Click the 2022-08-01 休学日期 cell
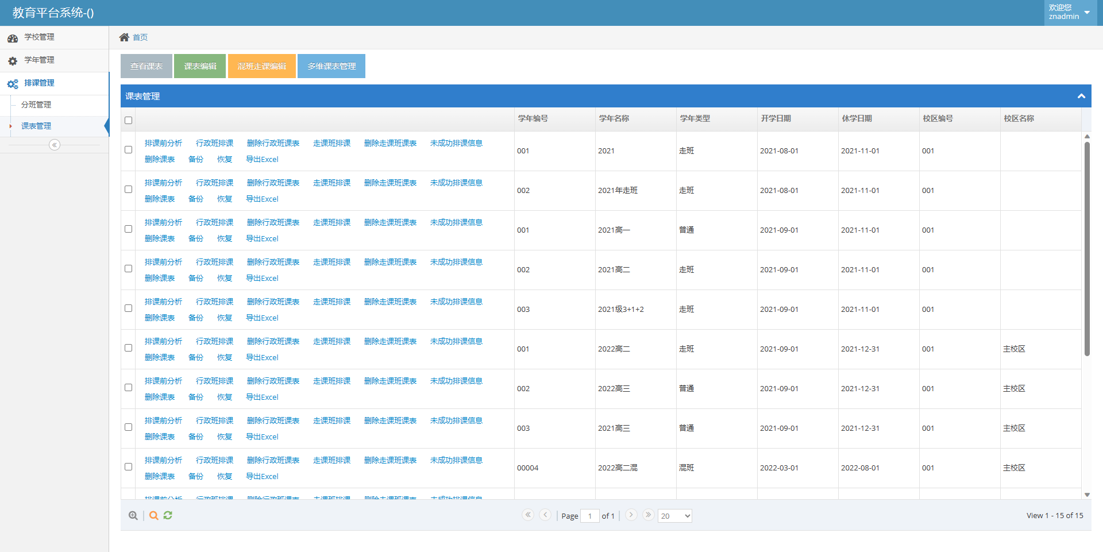1103x552 pixels. click(x=878, y=468)
